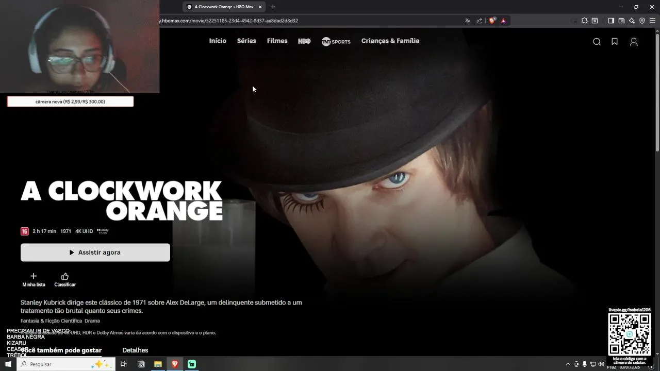Open the bookmark My List icon in header
Screen dimensions: 660x371
click(615, 42)
